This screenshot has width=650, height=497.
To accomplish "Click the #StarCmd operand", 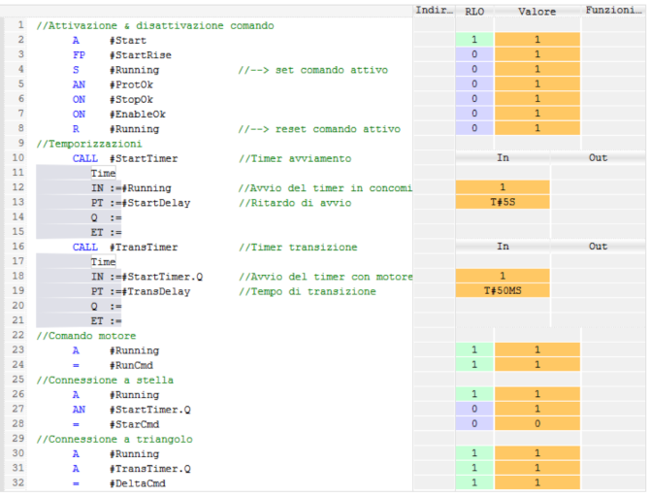I will click(133, 425).
